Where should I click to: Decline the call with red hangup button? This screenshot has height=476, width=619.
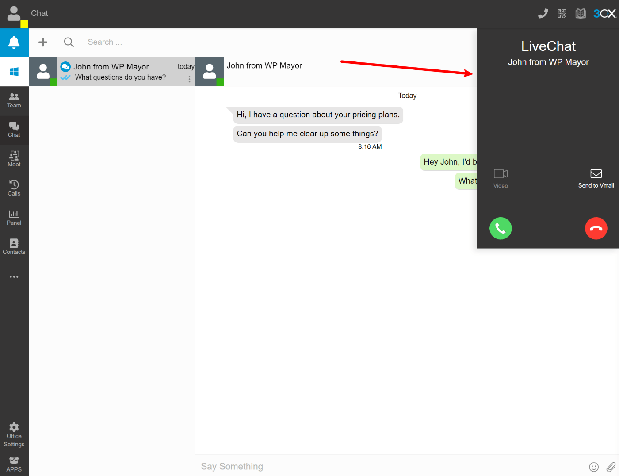[x=596, y=228]
